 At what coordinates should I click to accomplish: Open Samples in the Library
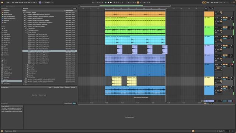click(6, 49)
